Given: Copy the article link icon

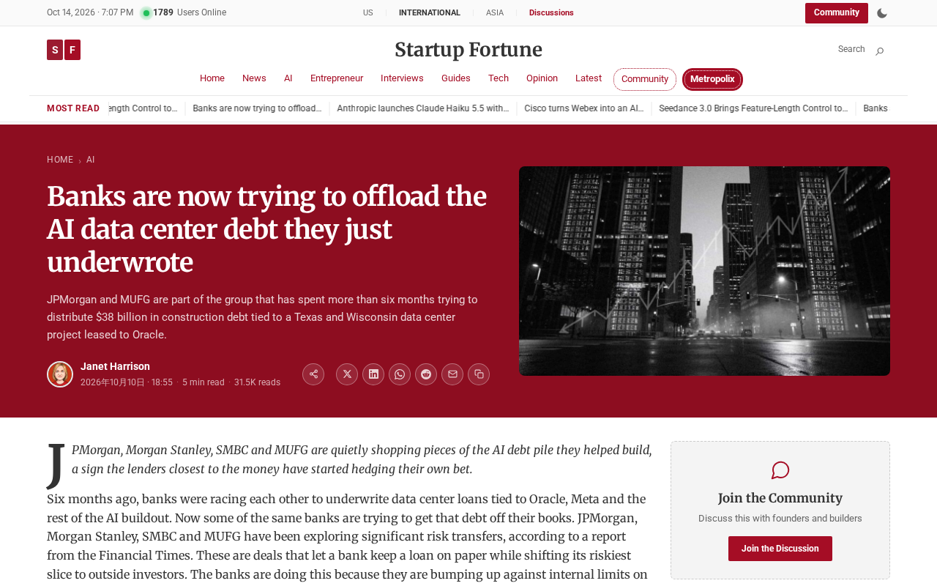Looking at the screenshot, I should click(x=479, y=374).
